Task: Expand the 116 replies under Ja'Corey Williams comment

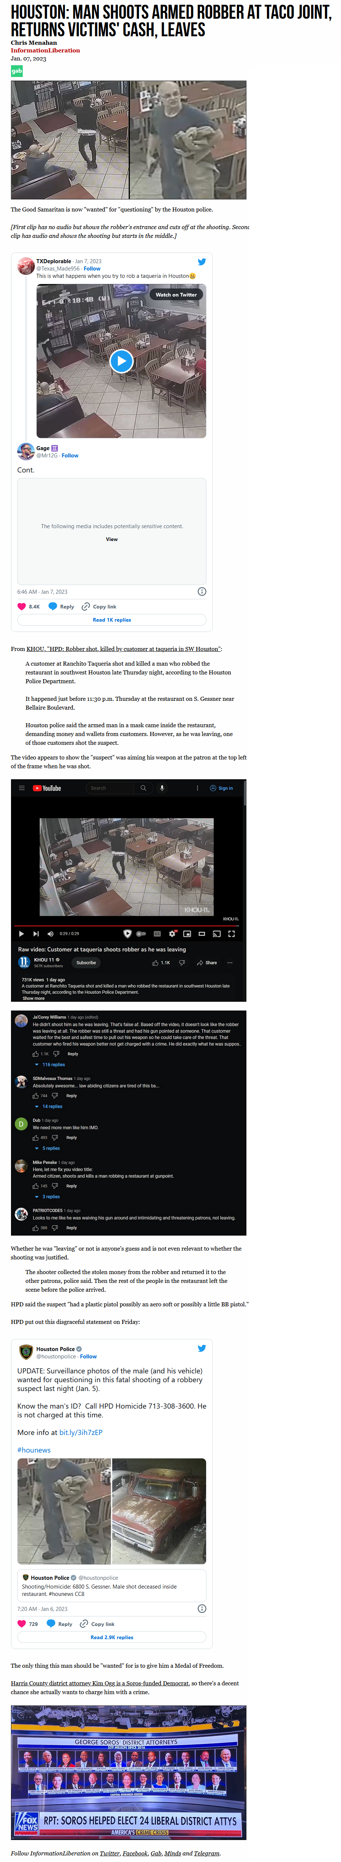Action: click(x=50, y=1065)
